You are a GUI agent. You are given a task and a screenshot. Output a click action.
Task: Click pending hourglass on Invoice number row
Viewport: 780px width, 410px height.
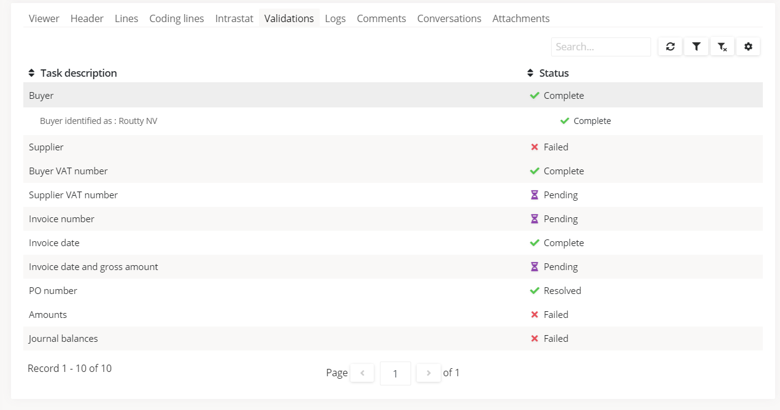click(535, 219)
